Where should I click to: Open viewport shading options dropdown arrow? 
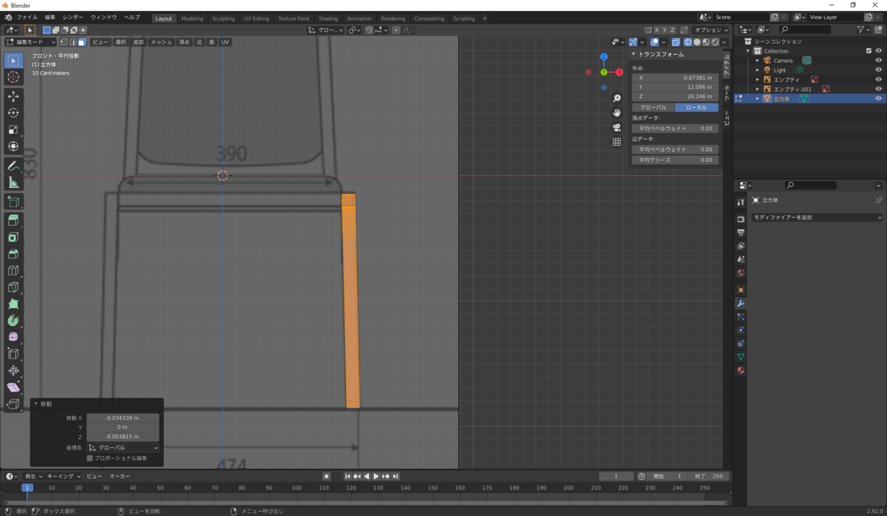[725, 42]
